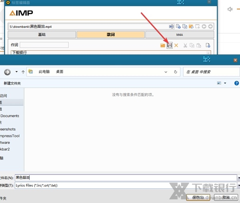Click the 在 桌面 中搜索 search box
The image size is (240, 203).
[212, 72]
